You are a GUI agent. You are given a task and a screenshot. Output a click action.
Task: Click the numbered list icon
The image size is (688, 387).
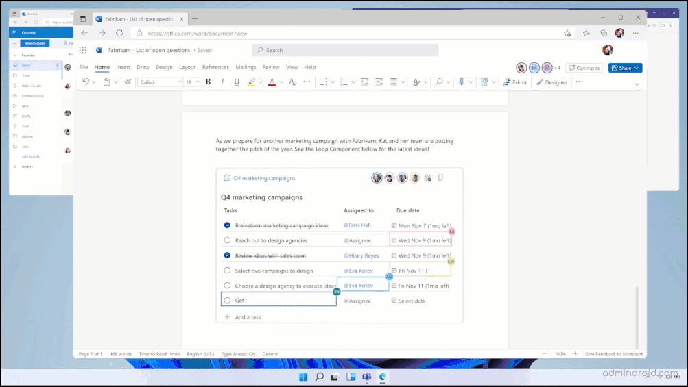pyautogui.click(x=344, y=82)
